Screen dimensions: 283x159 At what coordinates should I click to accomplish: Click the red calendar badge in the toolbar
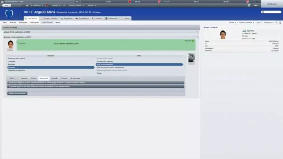(47, 5)
